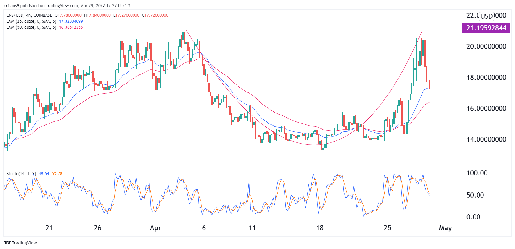The width and height of the screenshot is (515, 249).
Task: Click the 14.00000000 price scale label
Action: pyautogui.click(x=486, y=140)
